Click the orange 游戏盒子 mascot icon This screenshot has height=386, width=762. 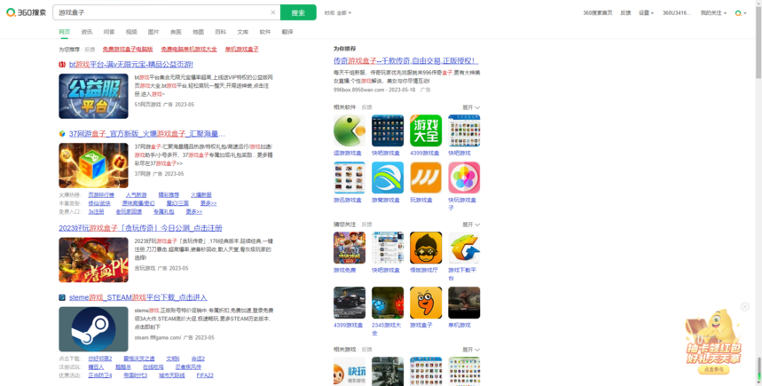click(x=426, y=303)
